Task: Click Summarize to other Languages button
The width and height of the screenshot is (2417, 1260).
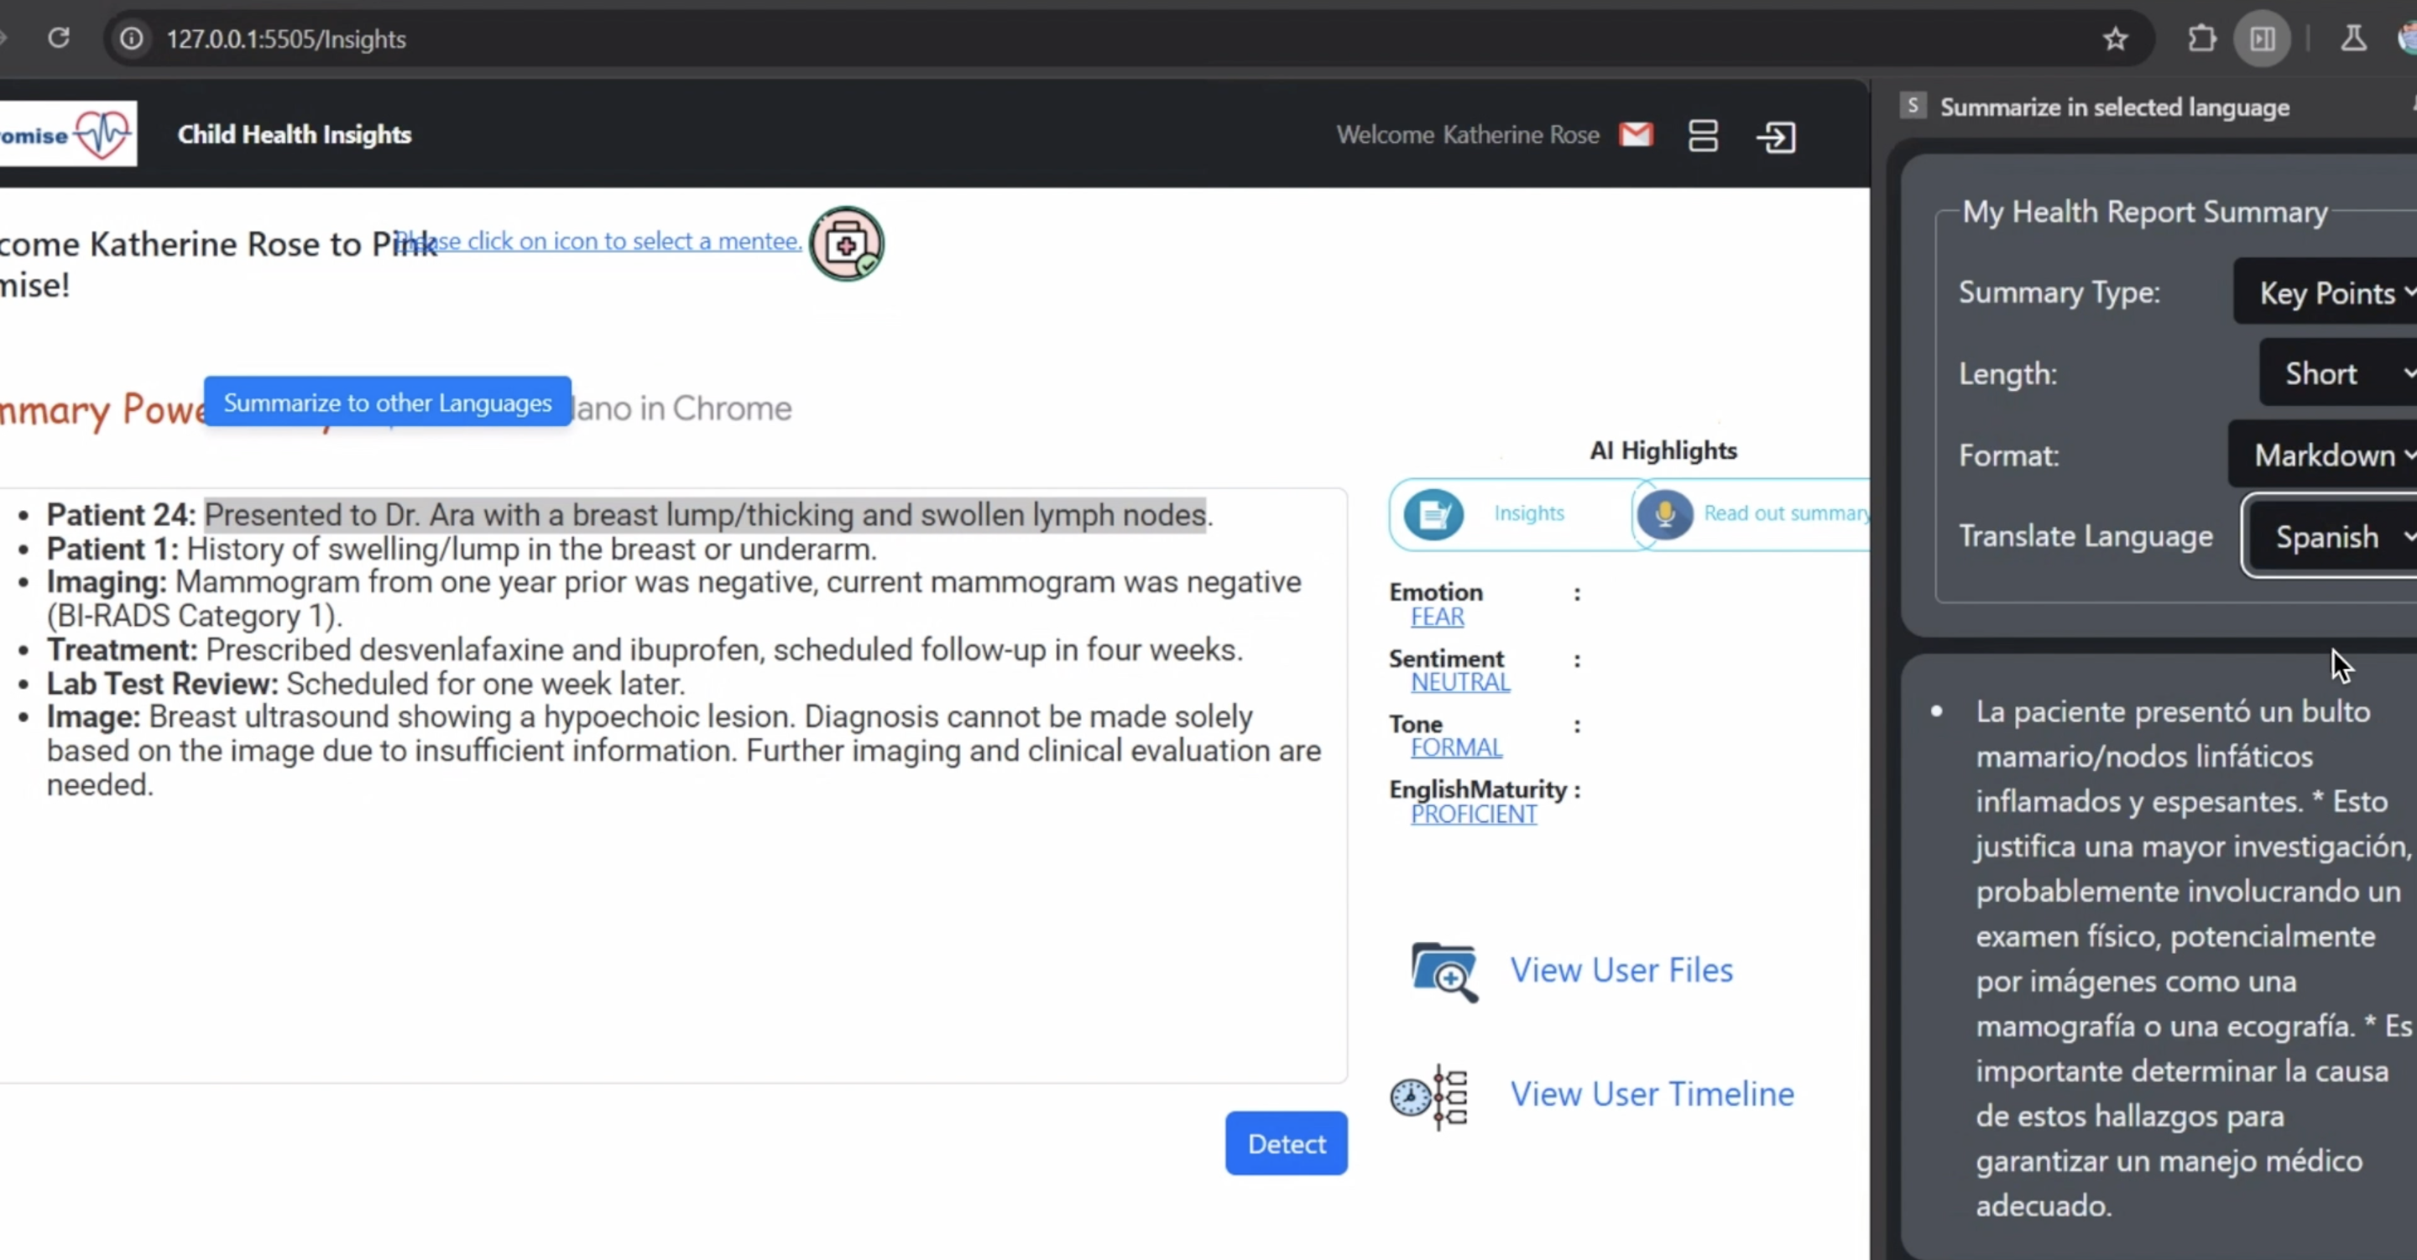Action: 388,403
